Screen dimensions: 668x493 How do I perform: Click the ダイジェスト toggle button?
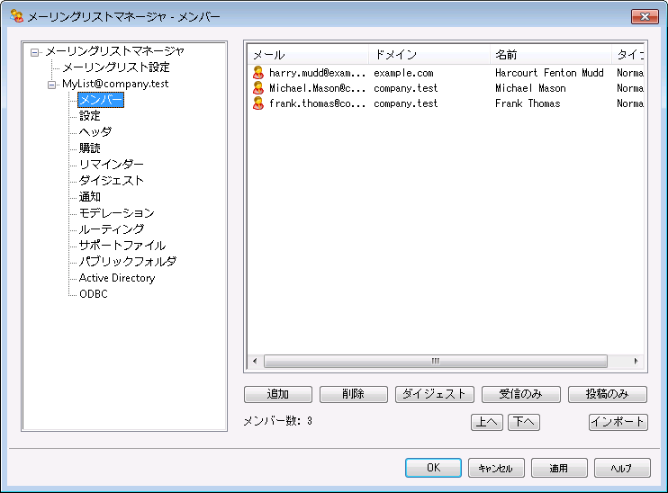pos(433,394)
